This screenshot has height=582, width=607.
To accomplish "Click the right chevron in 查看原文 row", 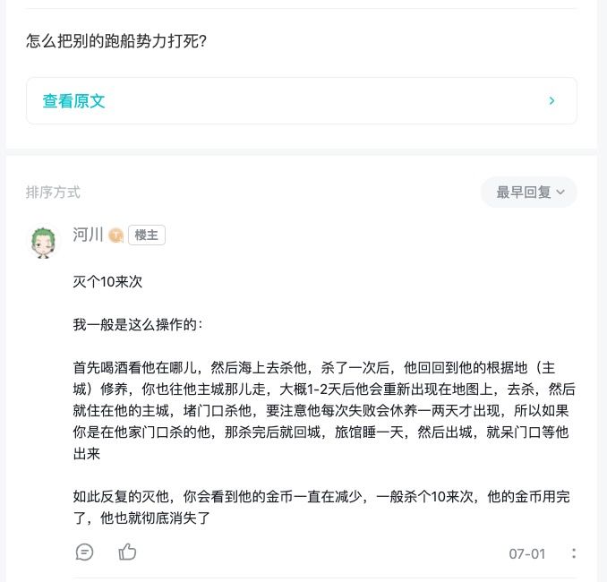I will coord(552,101).
